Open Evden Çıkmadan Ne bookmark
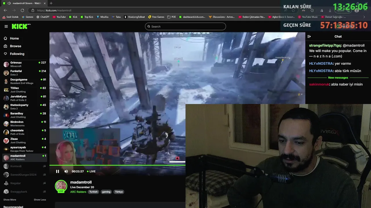 [252, 17]
